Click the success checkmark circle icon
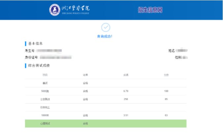 tap(106, 27)
